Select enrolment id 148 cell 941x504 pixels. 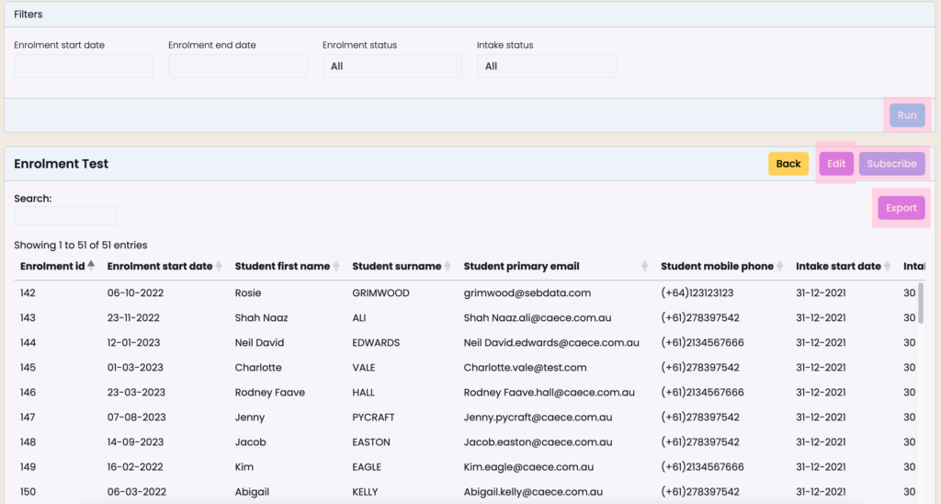pos(28,441)
